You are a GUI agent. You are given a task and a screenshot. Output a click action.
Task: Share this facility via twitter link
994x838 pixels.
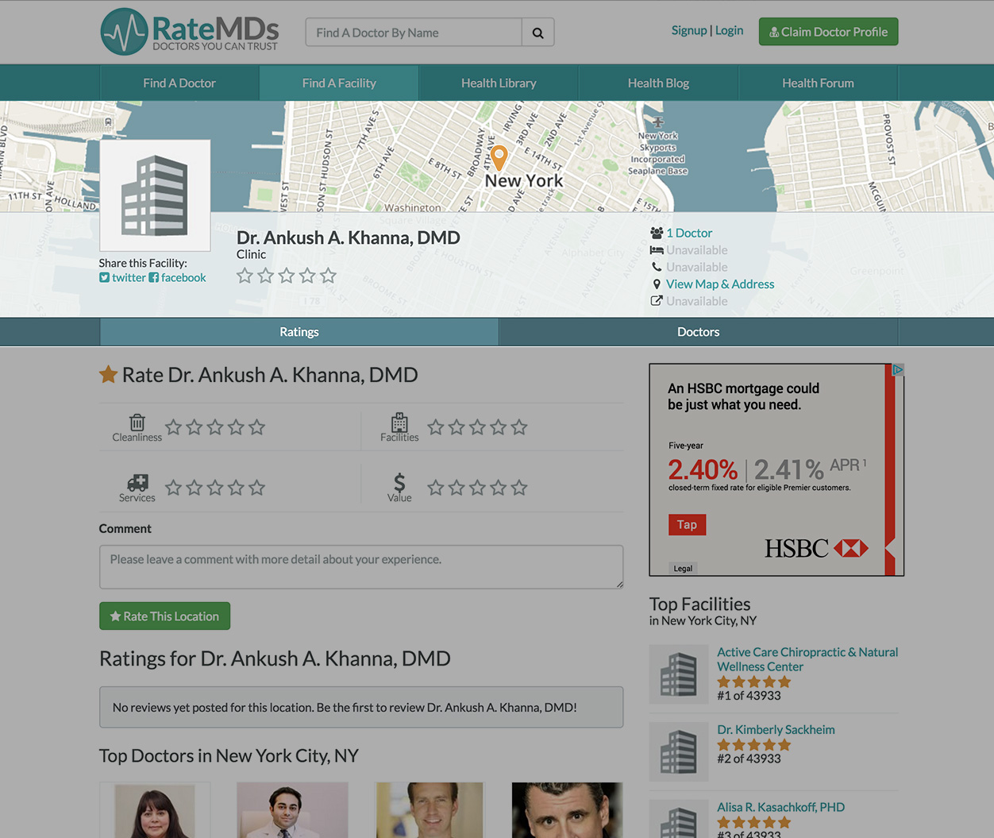point(129,278)
